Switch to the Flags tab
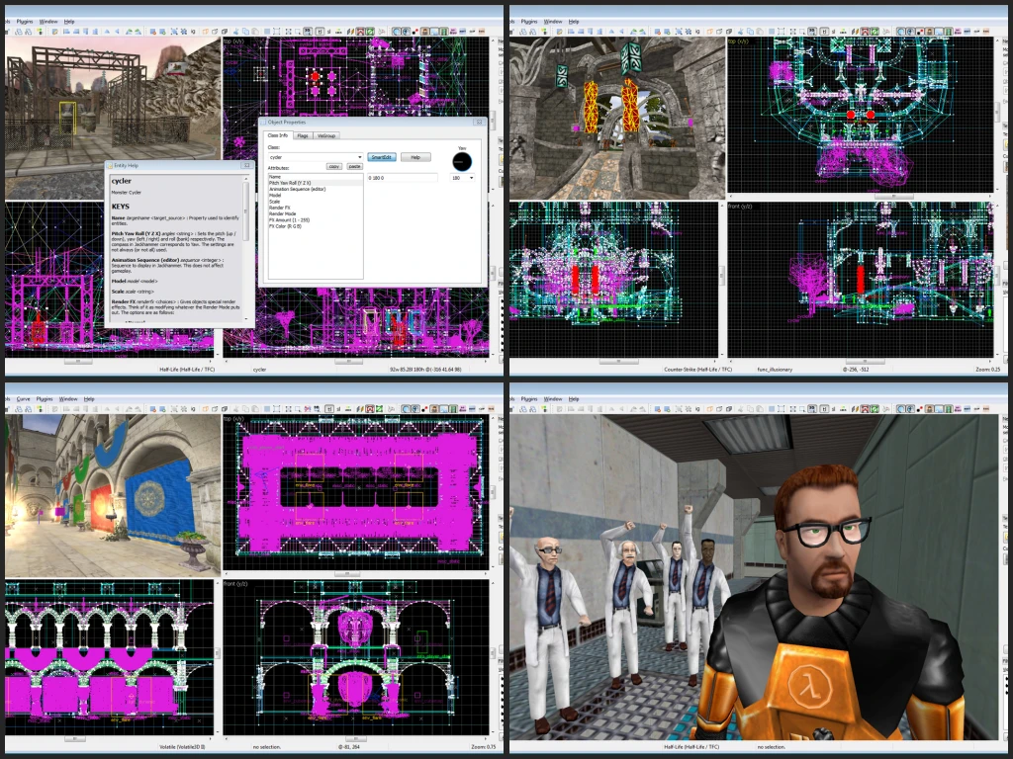Image resolution: width=1013 pixels, height=759 pixels. [303, 134]
